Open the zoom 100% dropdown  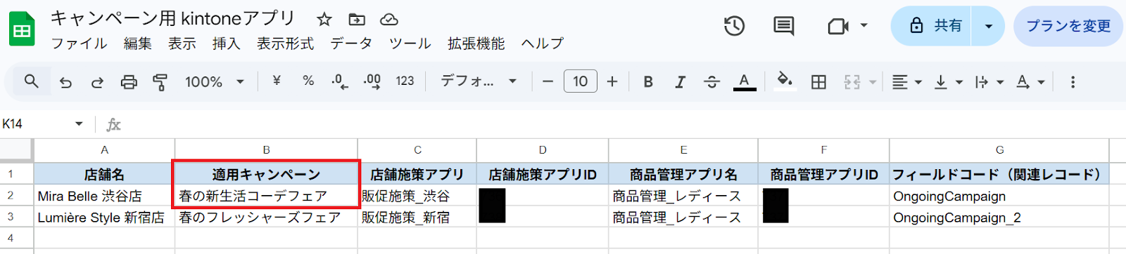coord(214,82)
